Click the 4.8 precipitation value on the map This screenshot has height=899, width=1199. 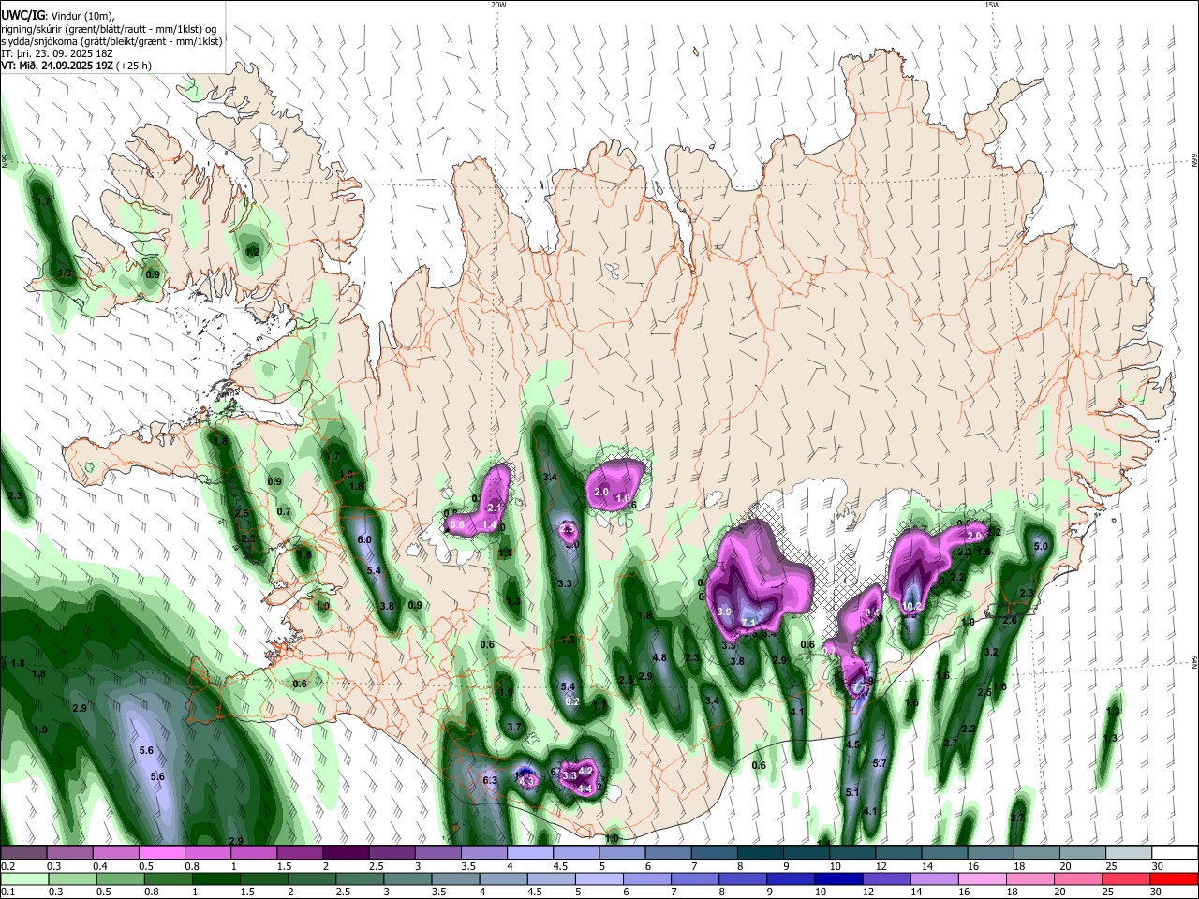659,657
